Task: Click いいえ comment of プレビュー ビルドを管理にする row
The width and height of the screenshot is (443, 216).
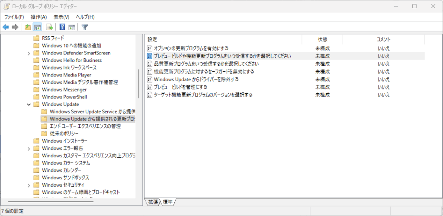Action: [x=384, y=87]
